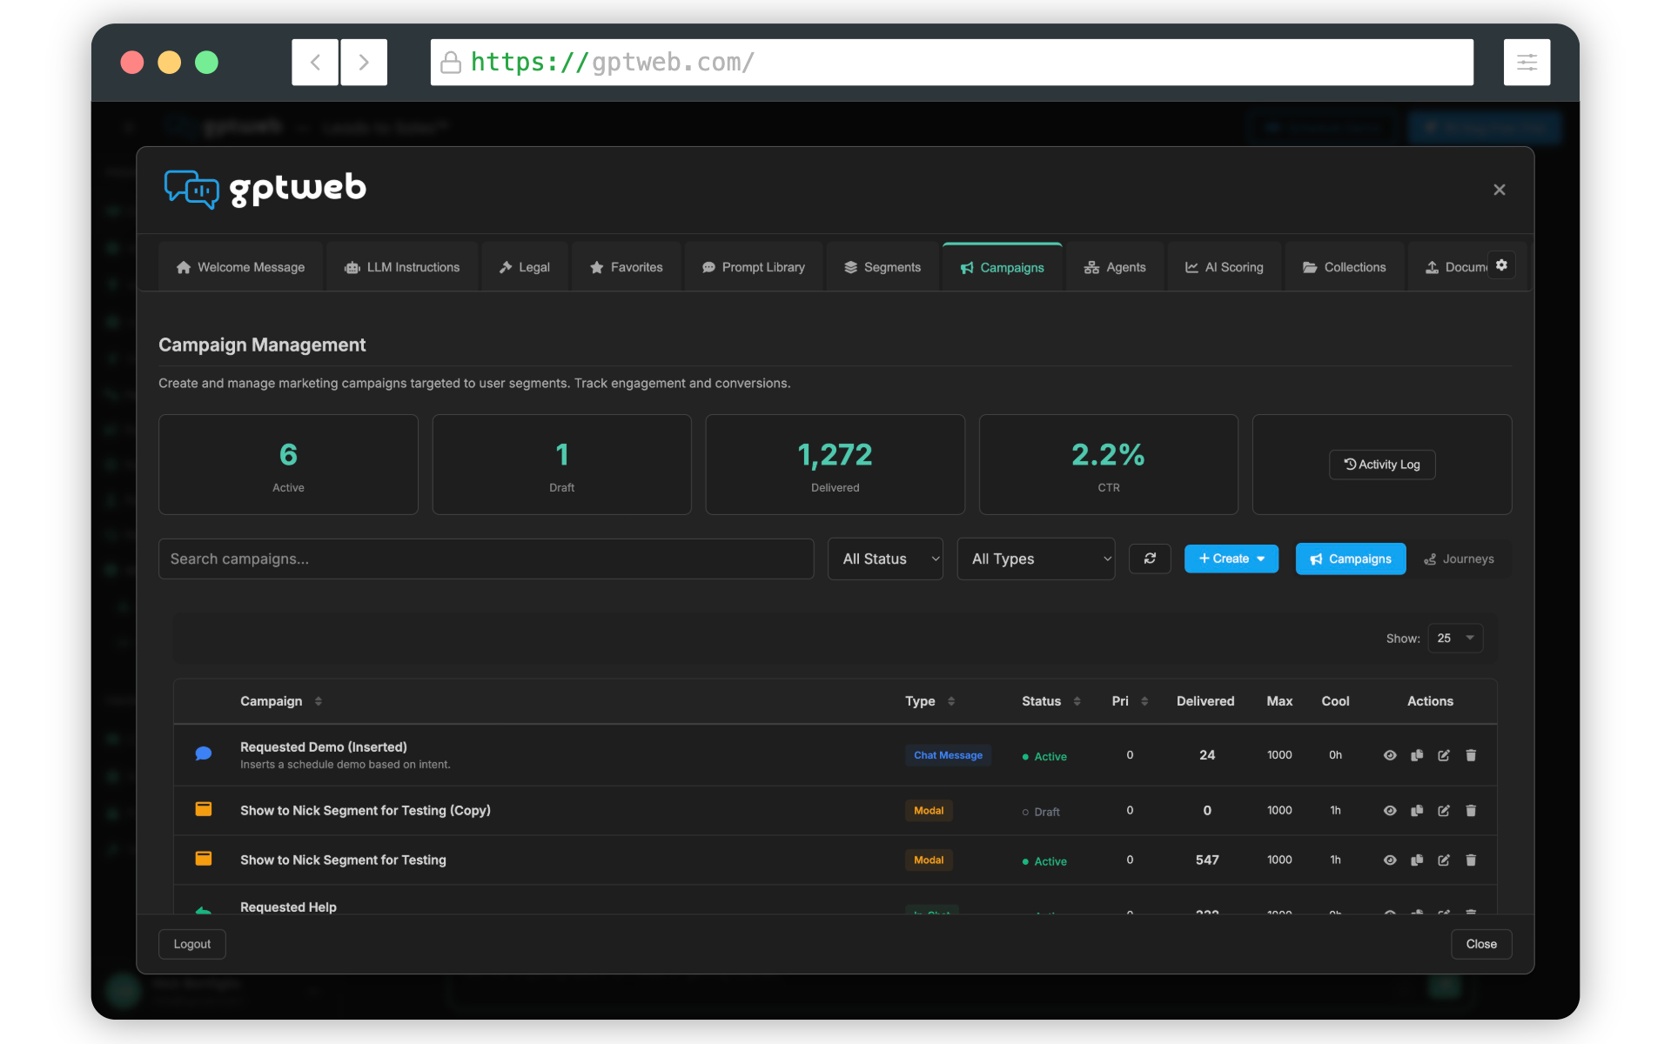Image resolution: width=1671 pixels, height=1044 pixels.
Task: Click the Draft campaigns stat card
Action: (561, 465)
